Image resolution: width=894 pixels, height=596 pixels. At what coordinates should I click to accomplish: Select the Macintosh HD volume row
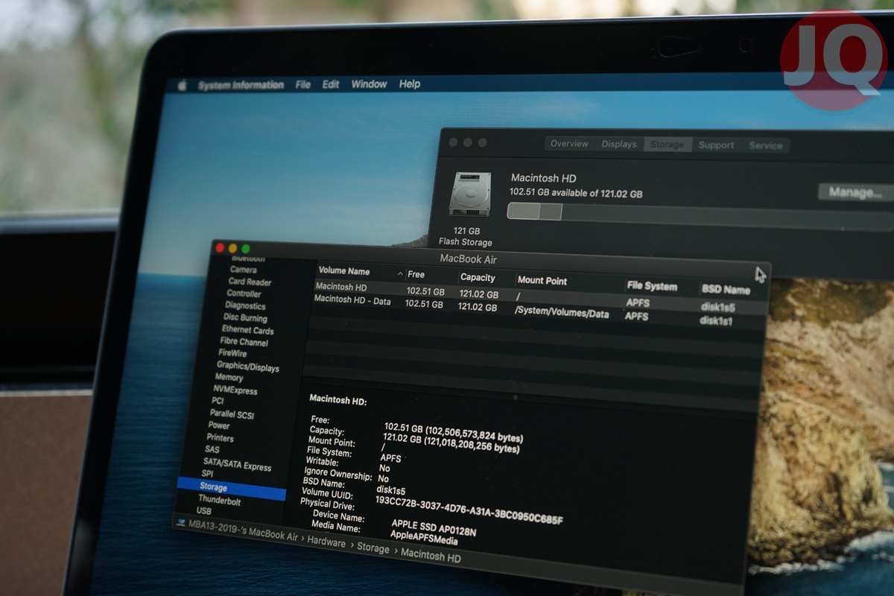coord(539,295)
